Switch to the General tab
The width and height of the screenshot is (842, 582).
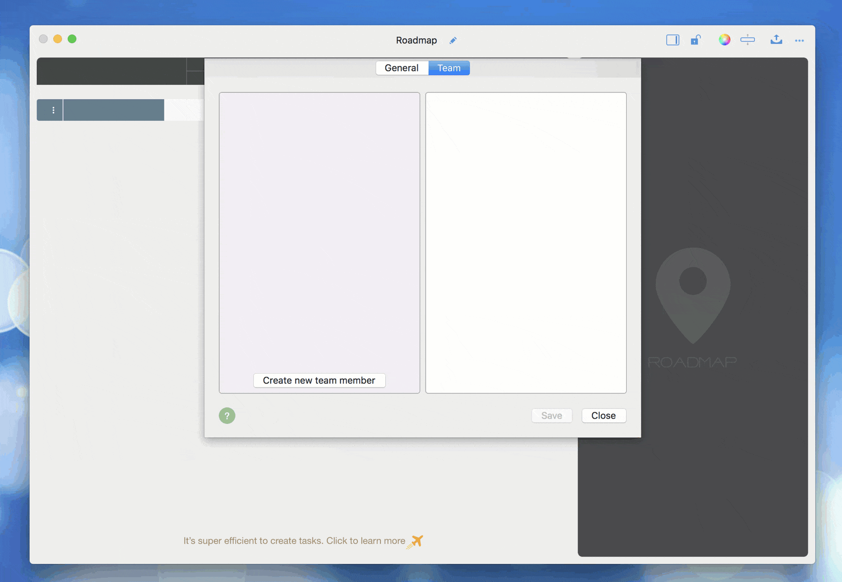point(402,68)
